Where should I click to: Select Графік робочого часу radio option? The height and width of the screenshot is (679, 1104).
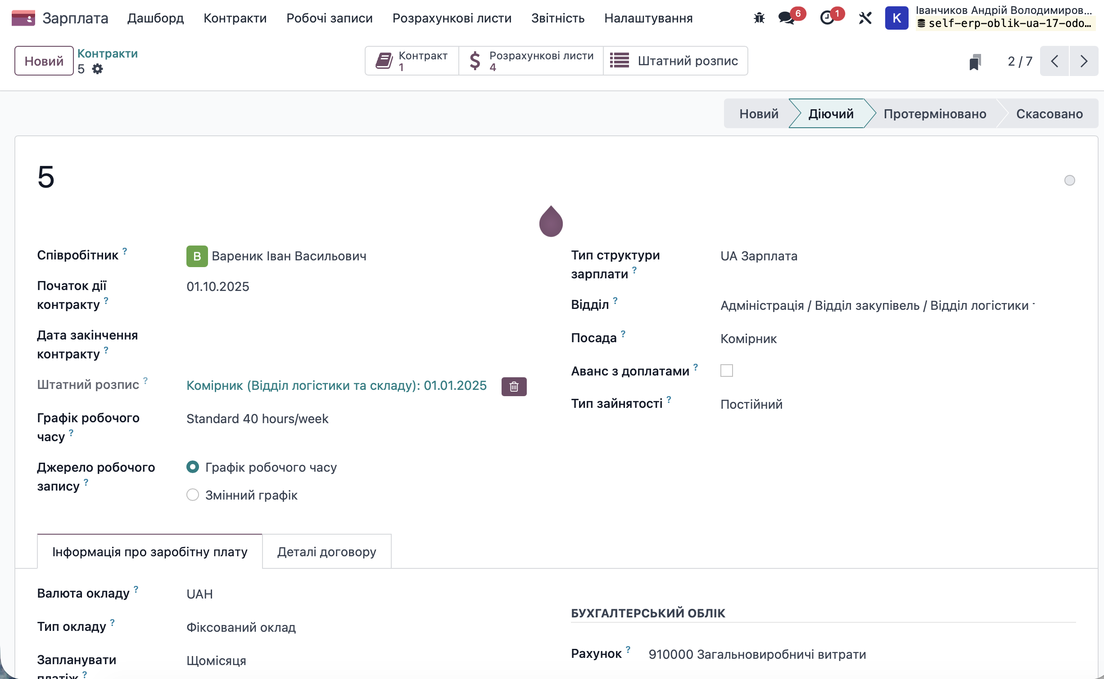coord(193,467)
